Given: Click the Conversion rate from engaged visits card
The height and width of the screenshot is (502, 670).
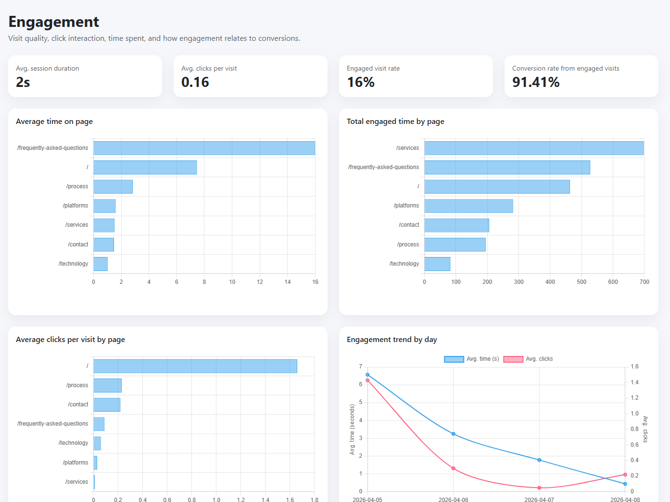Looking at the screenshot, I should point(581,76).
